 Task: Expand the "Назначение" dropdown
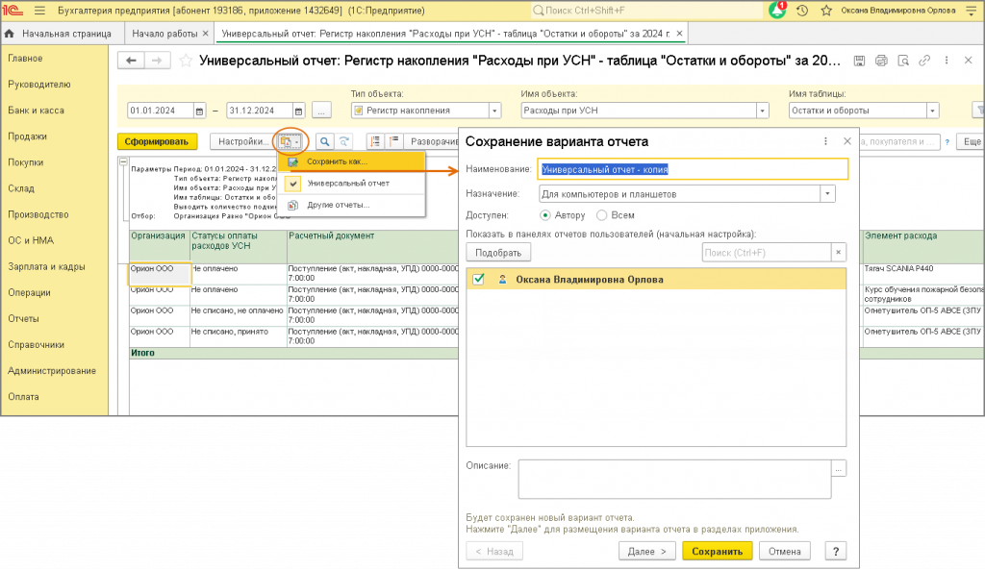pyautogui.click(x=827, y=194)
